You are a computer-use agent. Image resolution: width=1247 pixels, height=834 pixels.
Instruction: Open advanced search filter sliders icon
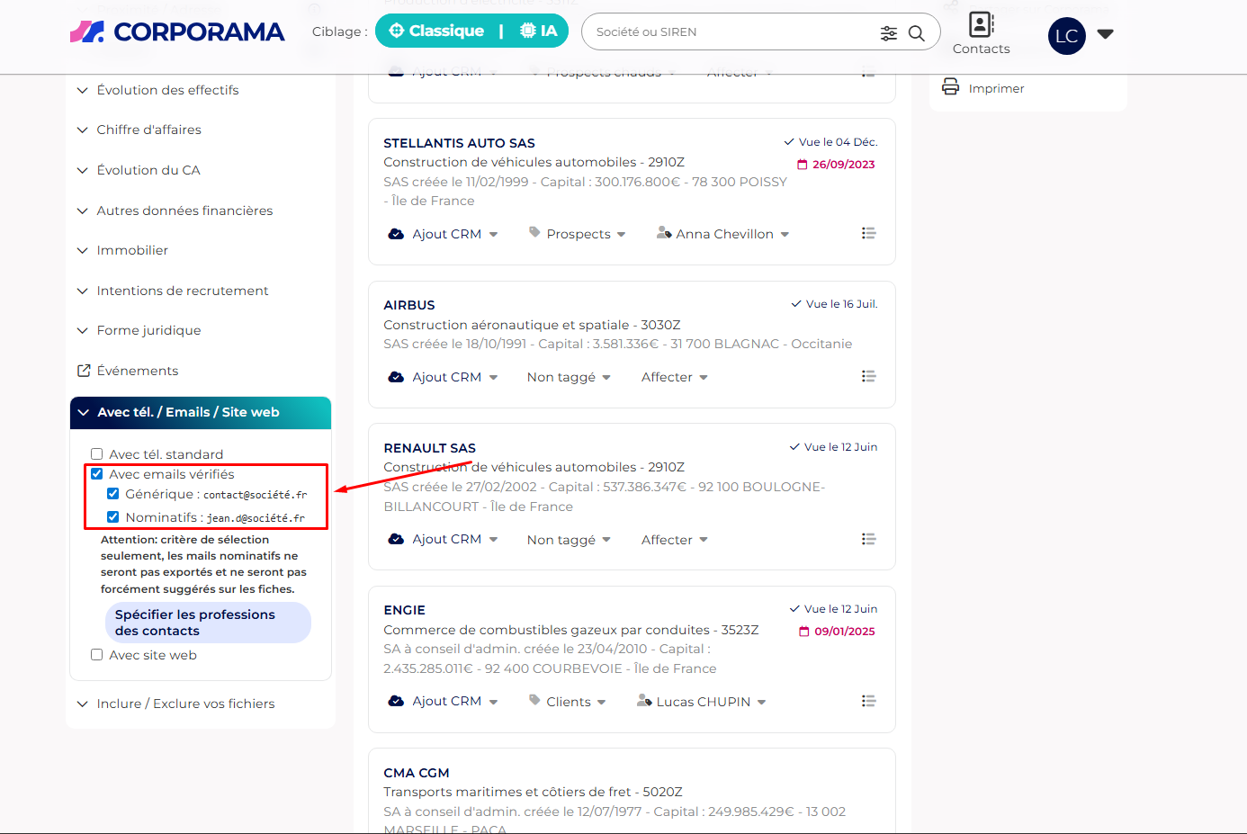click(x=888, y=33)
